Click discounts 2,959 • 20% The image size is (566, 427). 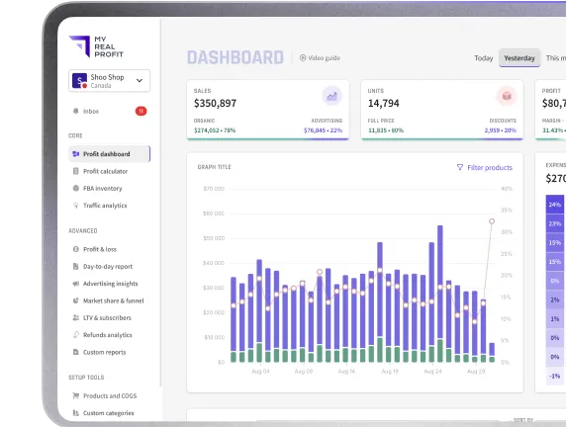[x=501, y=130]
